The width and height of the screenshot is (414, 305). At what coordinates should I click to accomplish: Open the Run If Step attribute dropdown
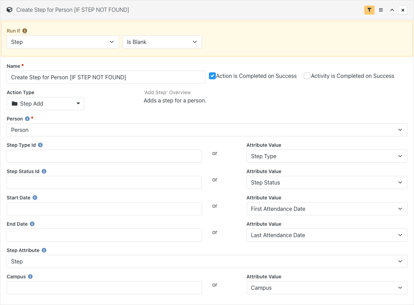tap(63, 42)
